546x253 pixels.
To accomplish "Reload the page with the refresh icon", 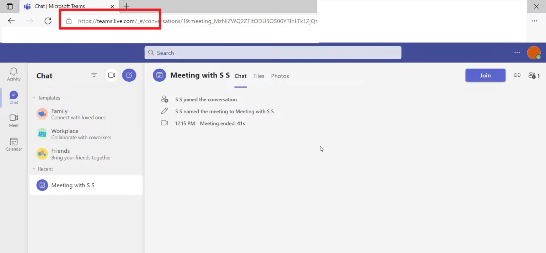I will (x=48, y=21).
